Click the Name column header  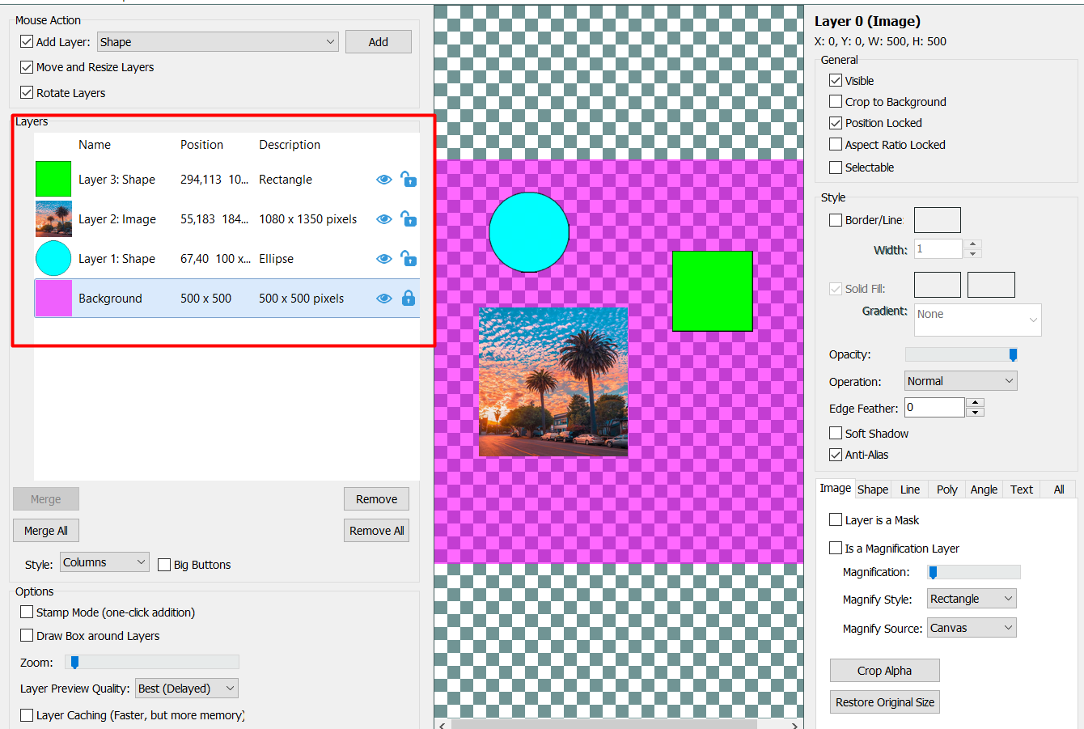coord(95,145)
